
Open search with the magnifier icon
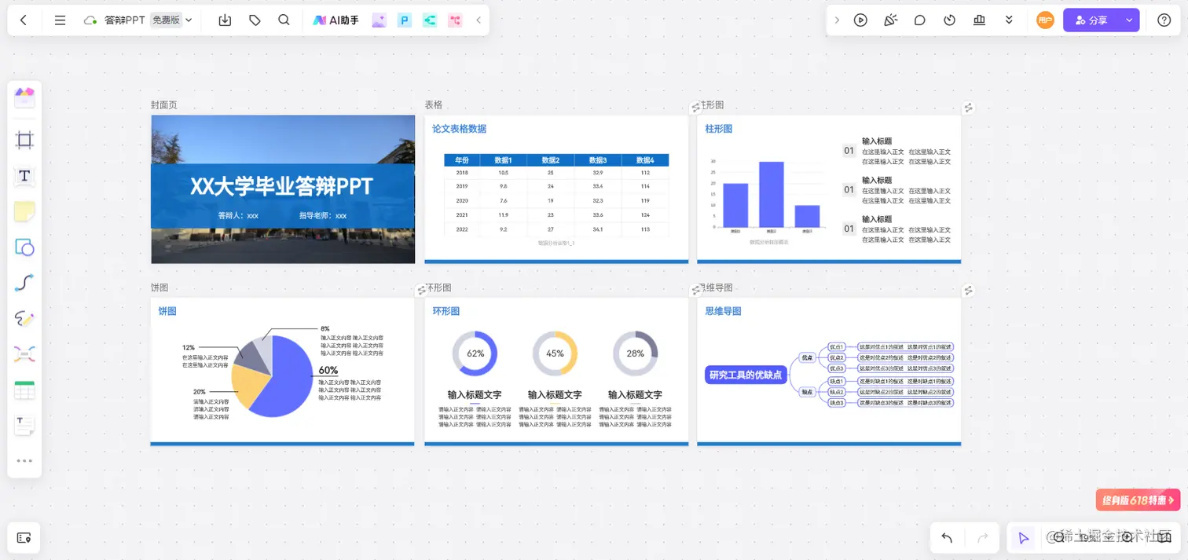coord(284,20)
